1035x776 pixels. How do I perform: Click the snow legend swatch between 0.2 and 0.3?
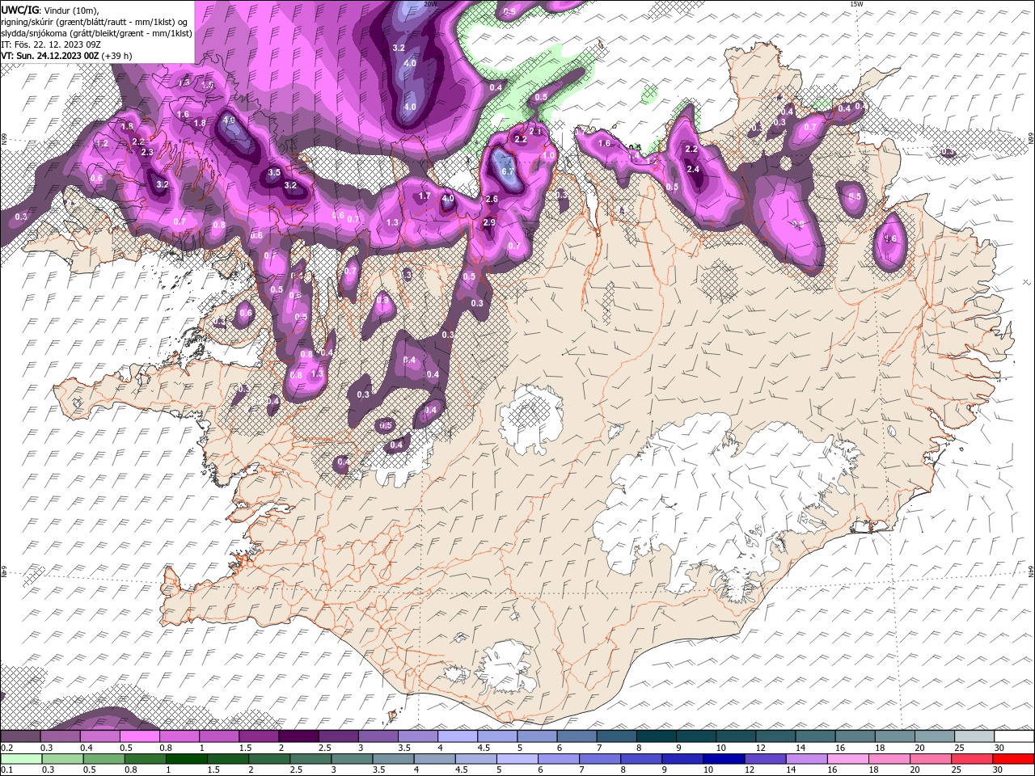(x=20, y=736)
